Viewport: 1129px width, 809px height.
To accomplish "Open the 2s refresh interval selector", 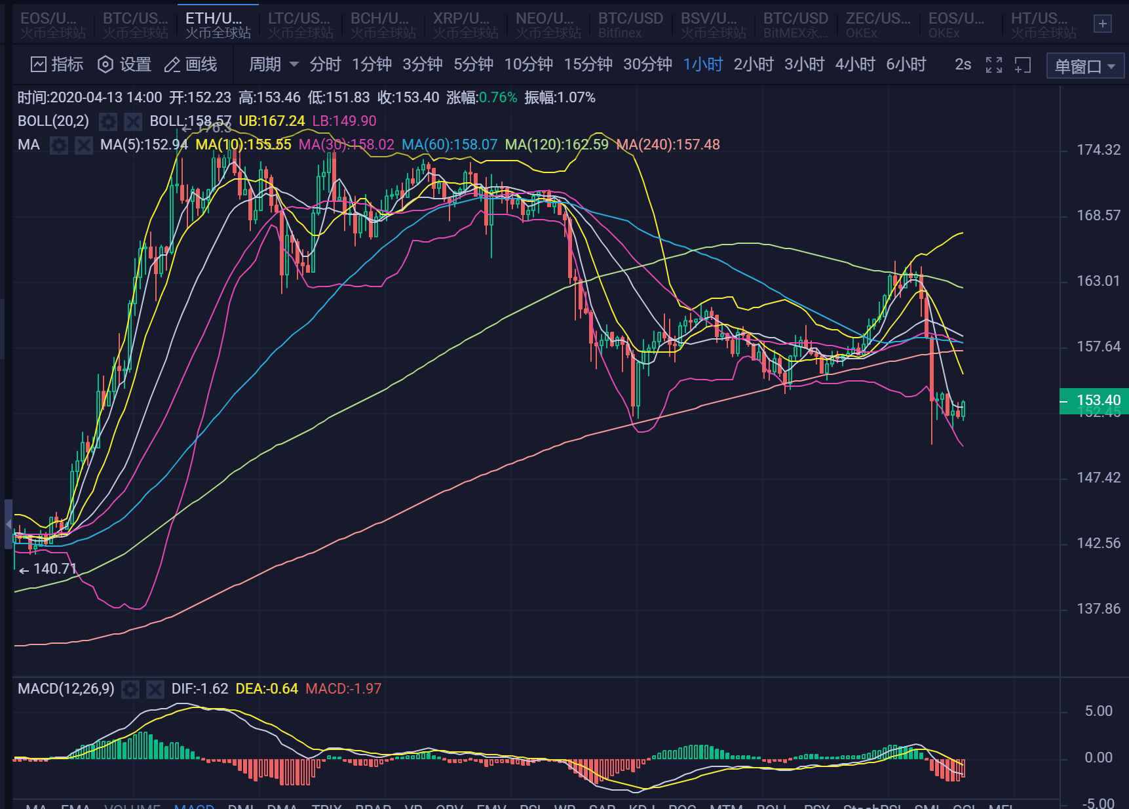I will [x=962, y=64].
